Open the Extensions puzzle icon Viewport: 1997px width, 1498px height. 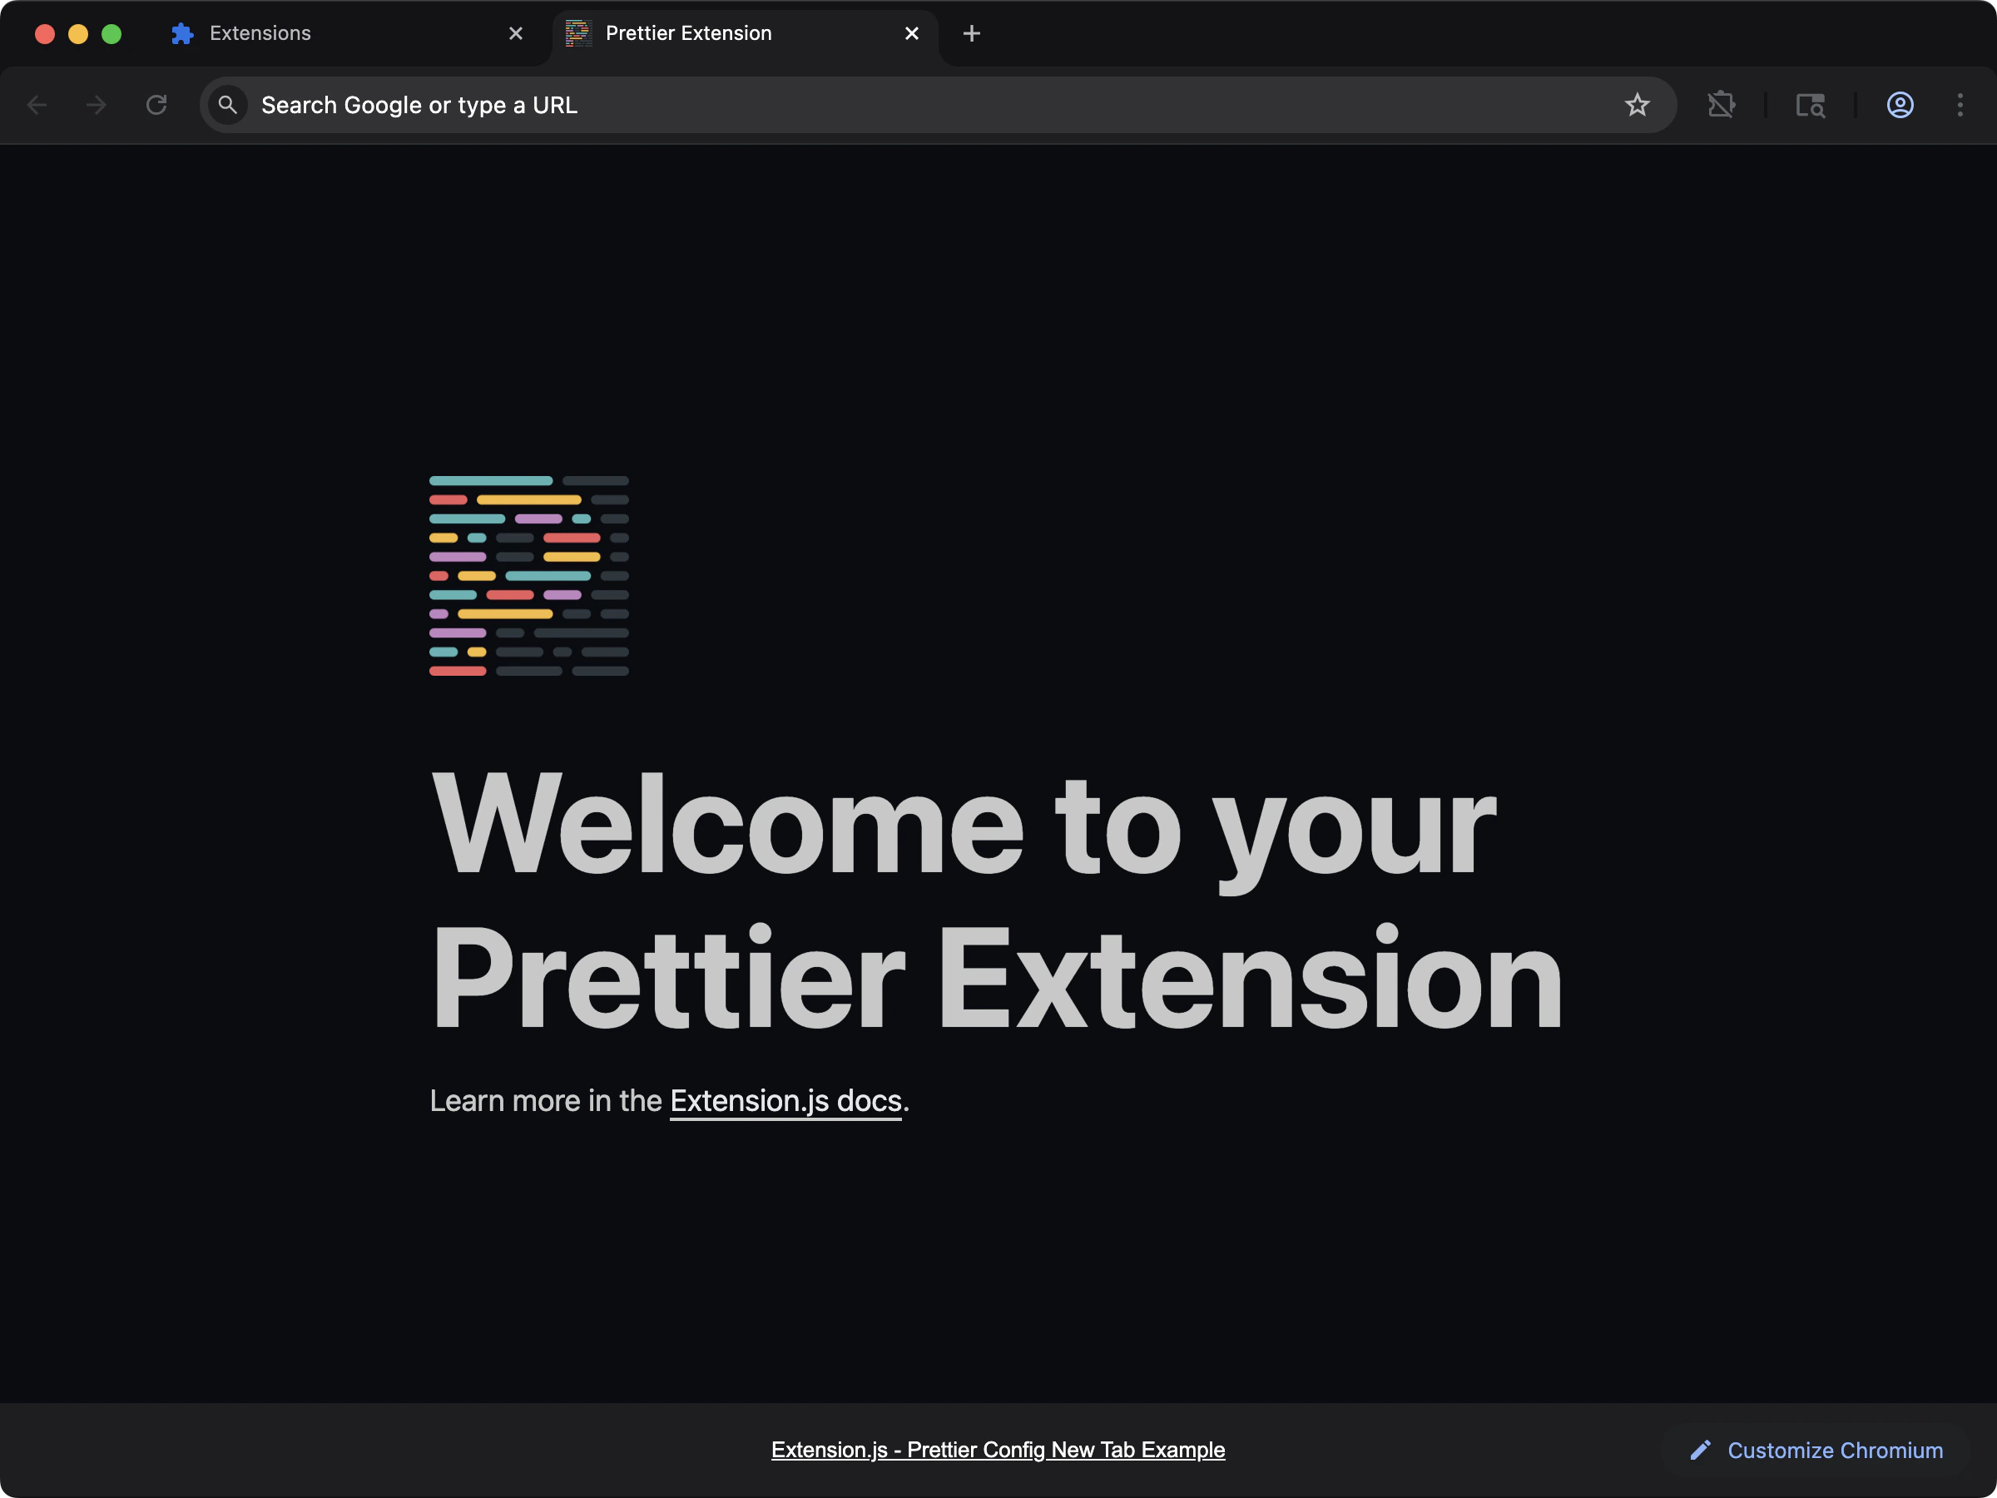point(1722,105)
